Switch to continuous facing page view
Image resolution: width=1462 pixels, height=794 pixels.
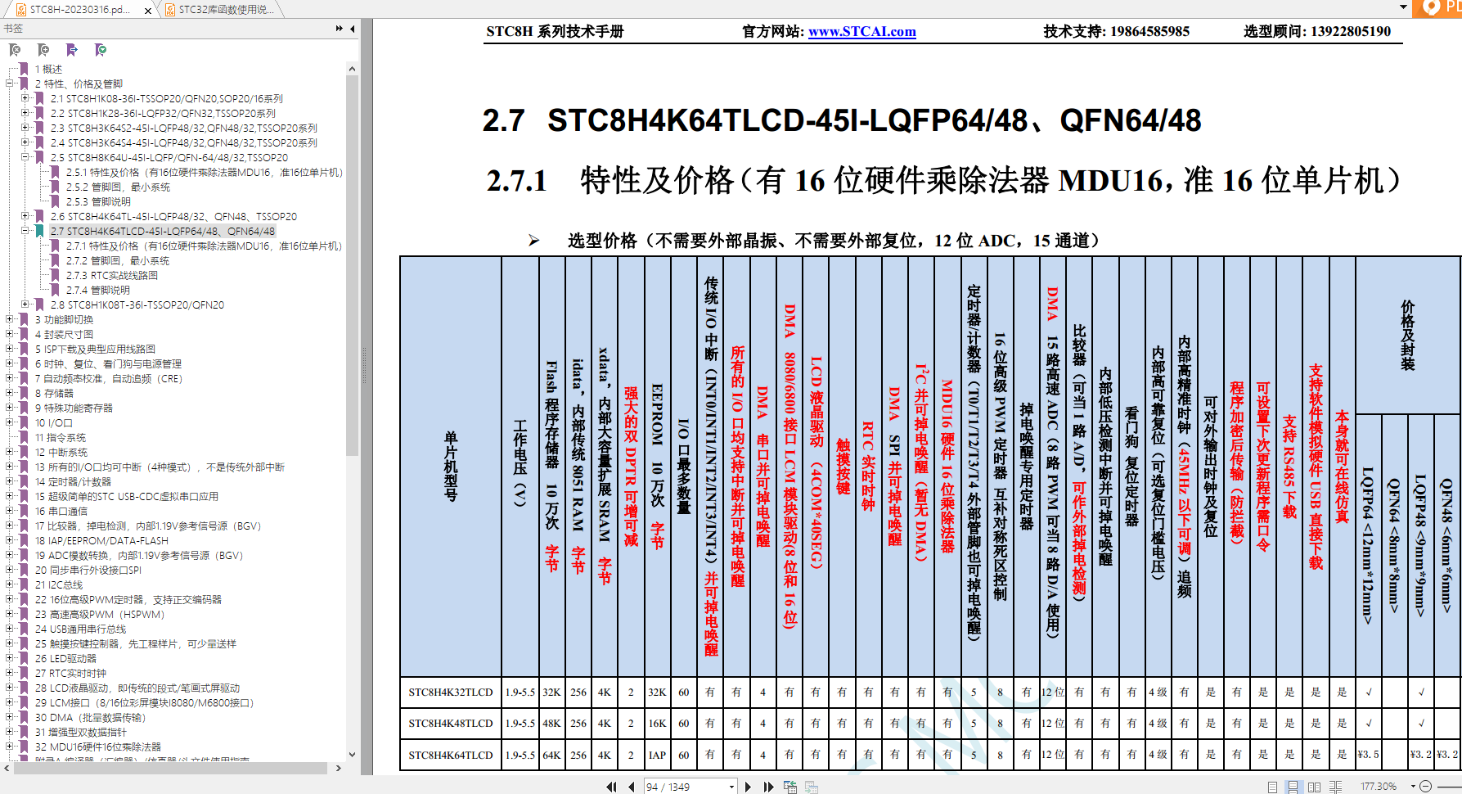[x=1335, y=787]
